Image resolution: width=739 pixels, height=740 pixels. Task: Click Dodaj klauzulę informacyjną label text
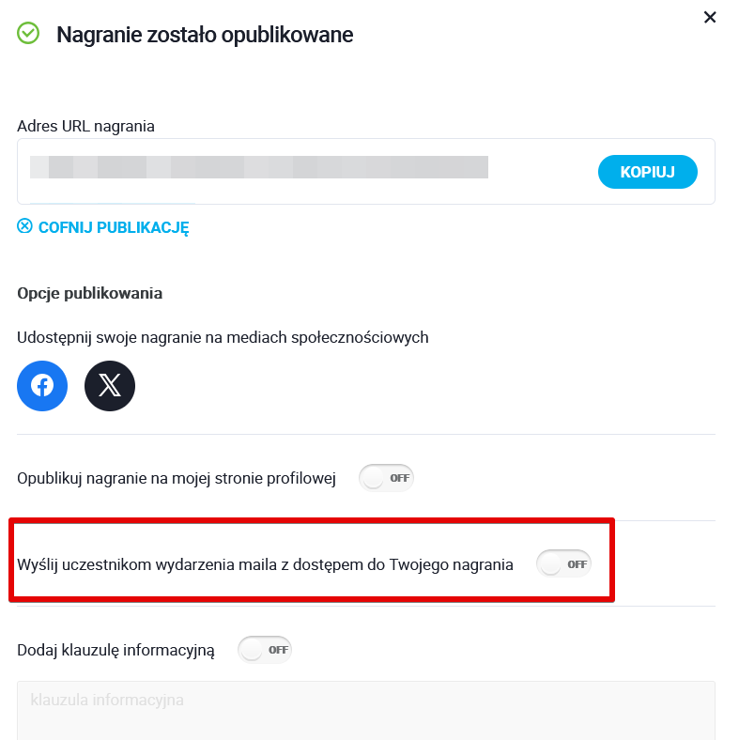115,650
